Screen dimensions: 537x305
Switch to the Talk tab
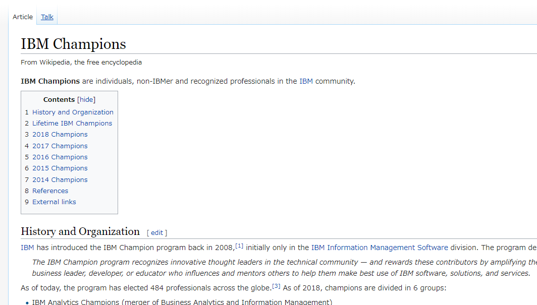(x=47, y=17)
